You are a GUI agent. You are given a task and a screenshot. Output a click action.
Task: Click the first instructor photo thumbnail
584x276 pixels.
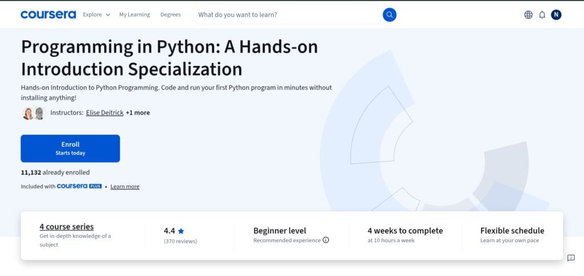tap(28, 113)
